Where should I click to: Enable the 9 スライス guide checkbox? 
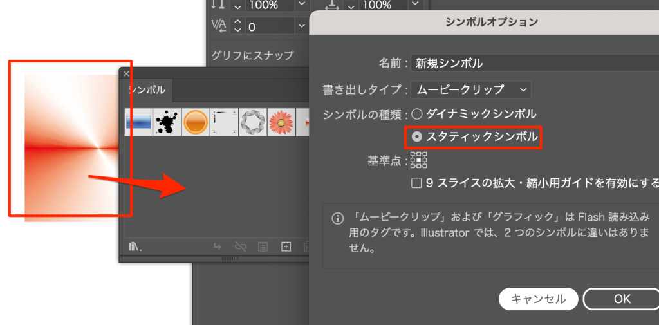[x=417, y=183]
